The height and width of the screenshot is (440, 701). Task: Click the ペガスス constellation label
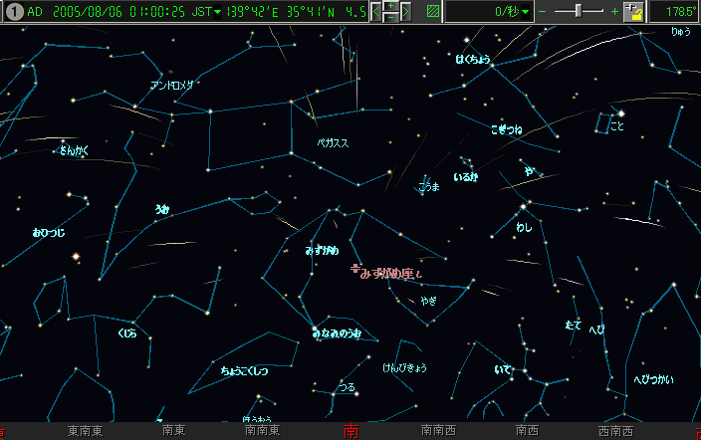tap(333, 143)
